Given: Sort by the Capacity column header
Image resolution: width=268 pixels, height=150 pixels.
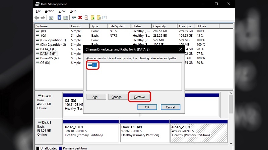Looking at the screenshot, I should tap(164, 26).
